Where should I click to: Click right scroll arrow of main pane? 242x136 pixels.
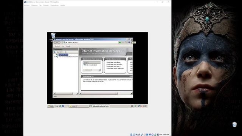[132, 93]
